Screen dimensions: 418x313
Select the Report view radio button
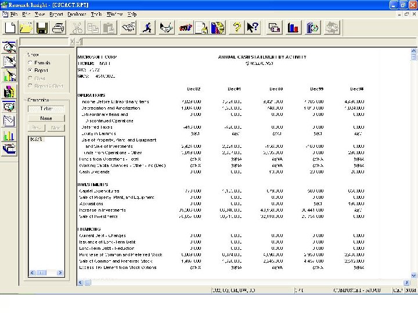30,70
